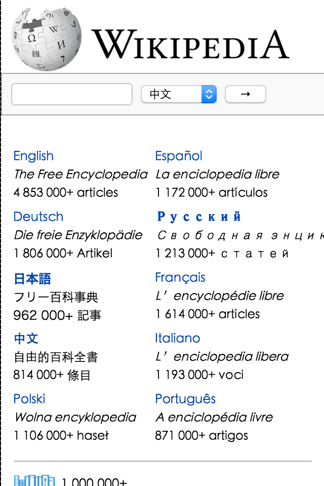
Task: Click 'The Free Encyclopedia' text
Action: click(80, 175)
